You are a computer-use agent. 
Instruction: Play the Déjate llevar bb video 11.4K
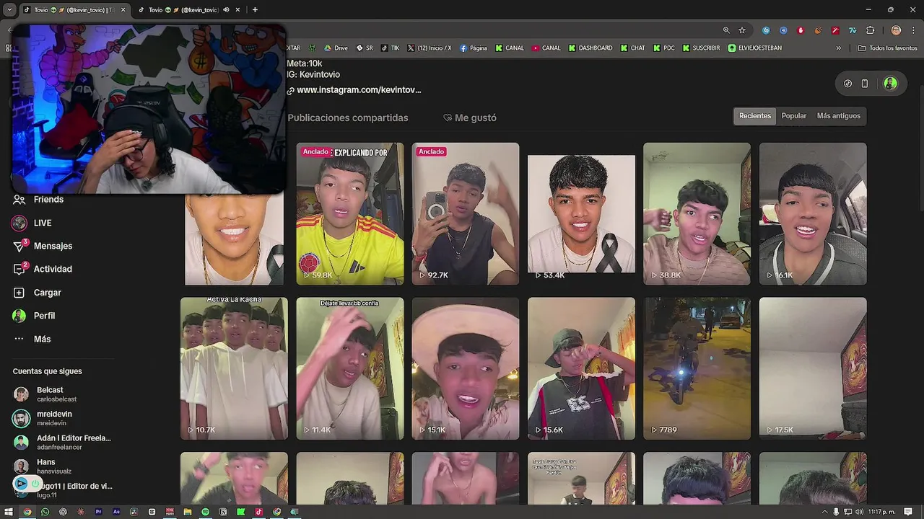[x=350, y=368]
